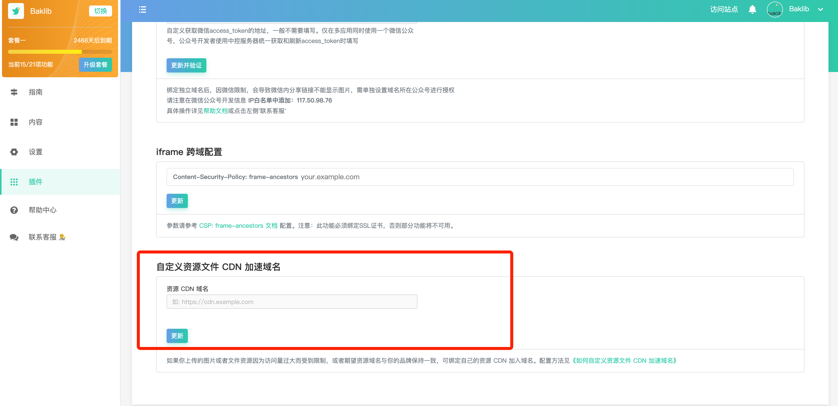Click the 自定义资源文件 CDN 加速域名 heading
This screenshot has width=838, height=406.
218,267
